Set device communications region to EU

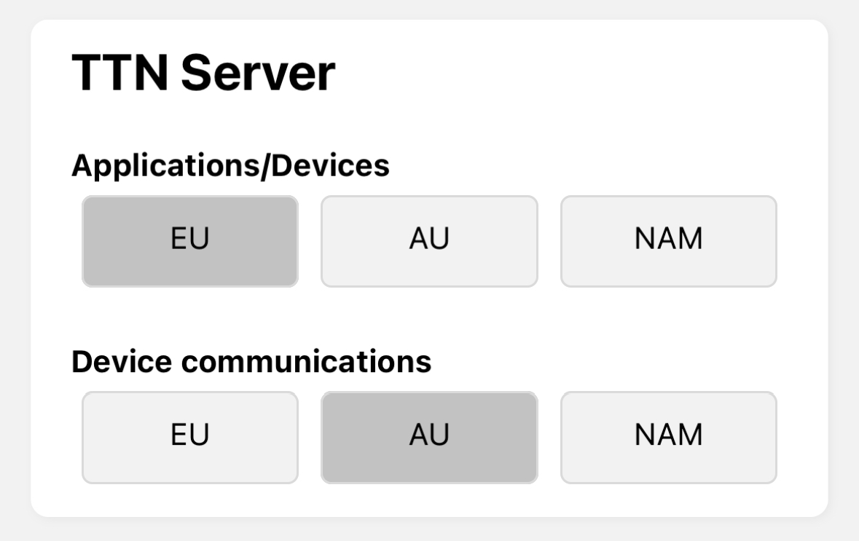tap(190, 437)
